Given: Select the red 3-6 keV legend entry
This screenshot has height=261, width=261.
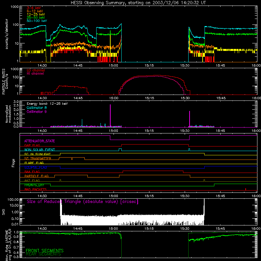Looking at the screenshot, I should 34,8.
